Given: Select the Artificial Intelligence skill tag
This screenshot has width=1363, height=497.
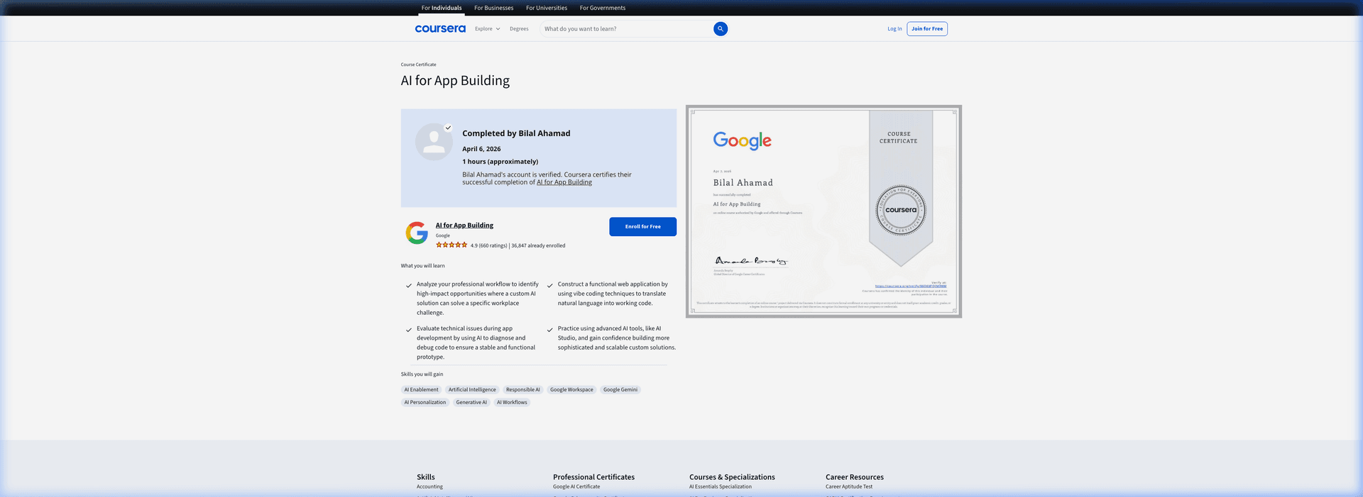Looking at the screenshot, I should point(472,390).
